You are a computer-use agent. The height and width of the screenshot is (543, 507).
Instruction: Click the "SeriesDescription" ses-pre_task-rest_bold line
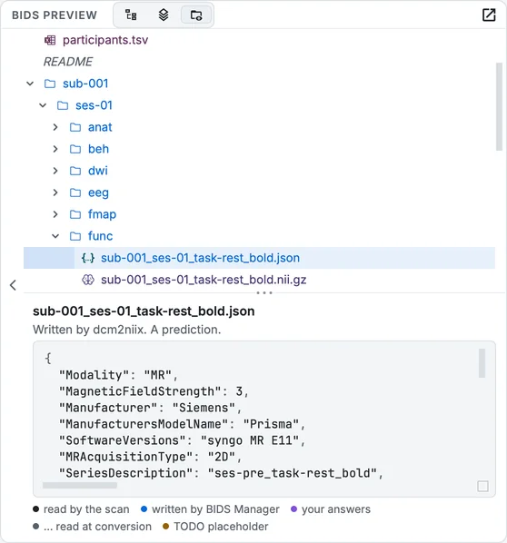(x=221, y=473)
